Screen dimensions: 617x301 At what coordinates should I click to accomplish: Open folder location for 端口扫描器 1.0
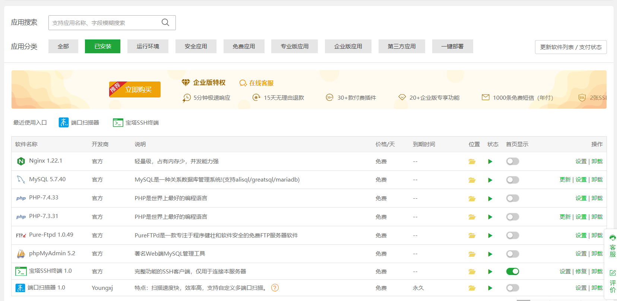[472, 288]
